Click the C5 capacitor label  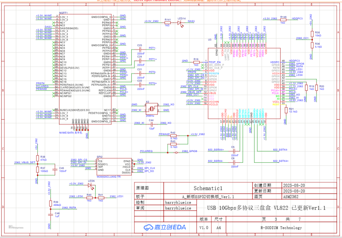pyautogui.click(x=233, y=147)
